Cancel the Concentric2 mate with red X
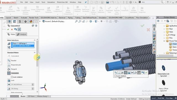This screenshot has height=100, width=177. (12, 29)
